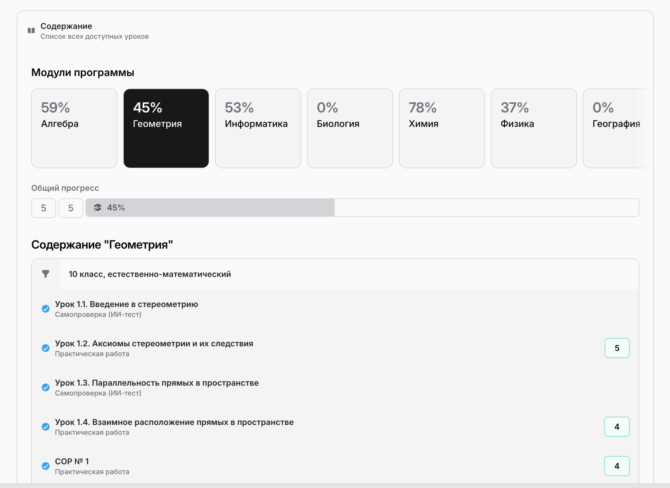This screenshot has height=488, width=670.
Task: Click graduation cap icon in progress bar
Action: tap(98, 208)
